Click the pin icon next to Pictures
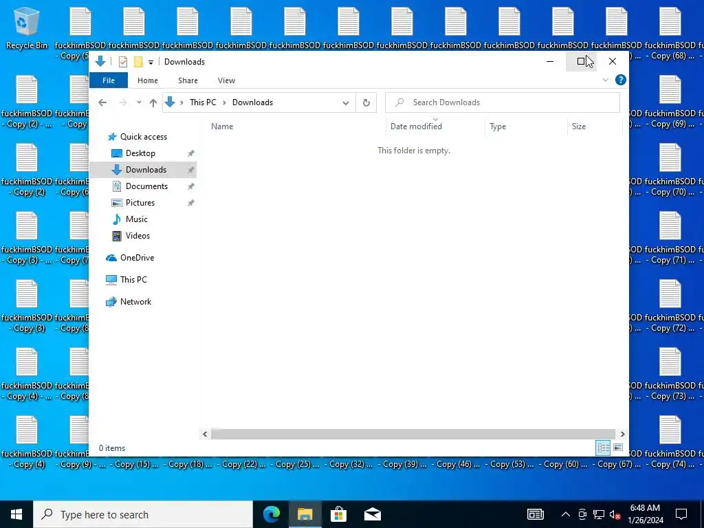704x528 pixels. pos(191,203)
